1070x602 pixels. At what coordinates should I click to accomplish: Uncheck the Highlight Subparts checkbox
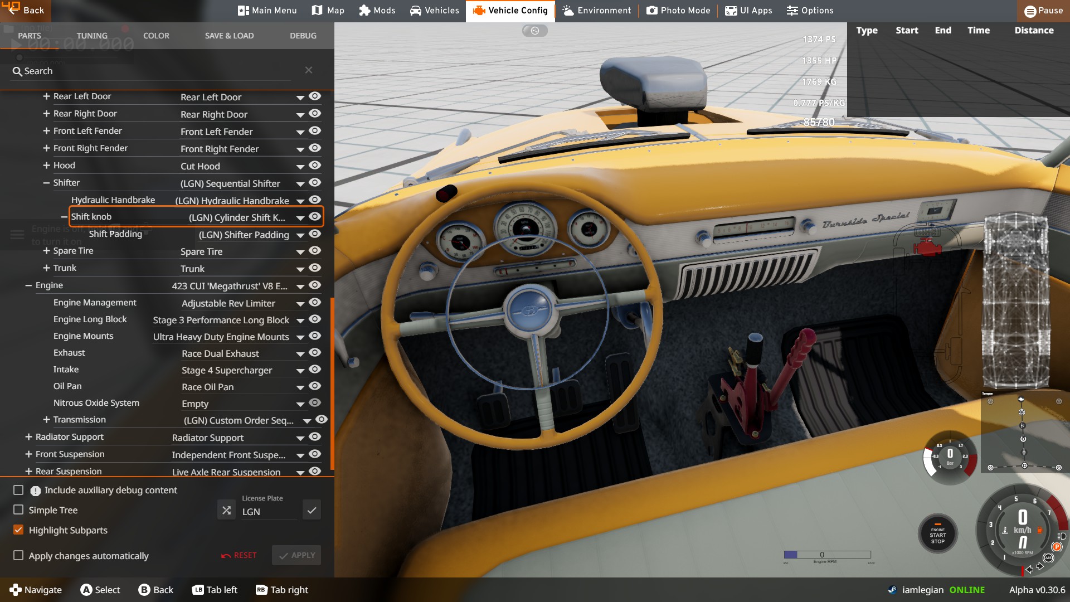tap(18, 530)
